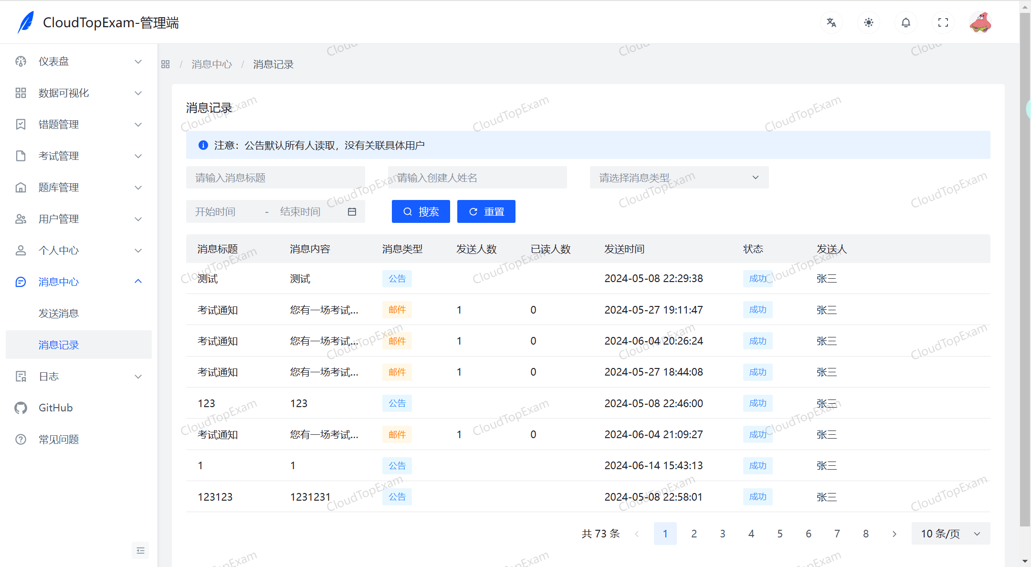Select the 仪表盘 dashboard icon
Image resolution: width=1031 pixels, height=567 pixels.
(x=21, y=61)
